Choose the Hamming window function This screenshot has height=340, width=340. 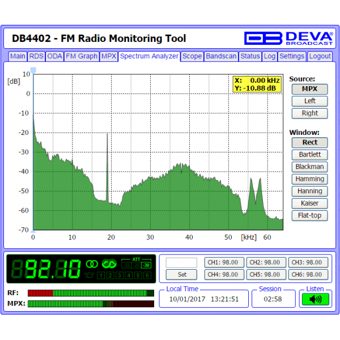pyautogui.click(x=309, y=179)
